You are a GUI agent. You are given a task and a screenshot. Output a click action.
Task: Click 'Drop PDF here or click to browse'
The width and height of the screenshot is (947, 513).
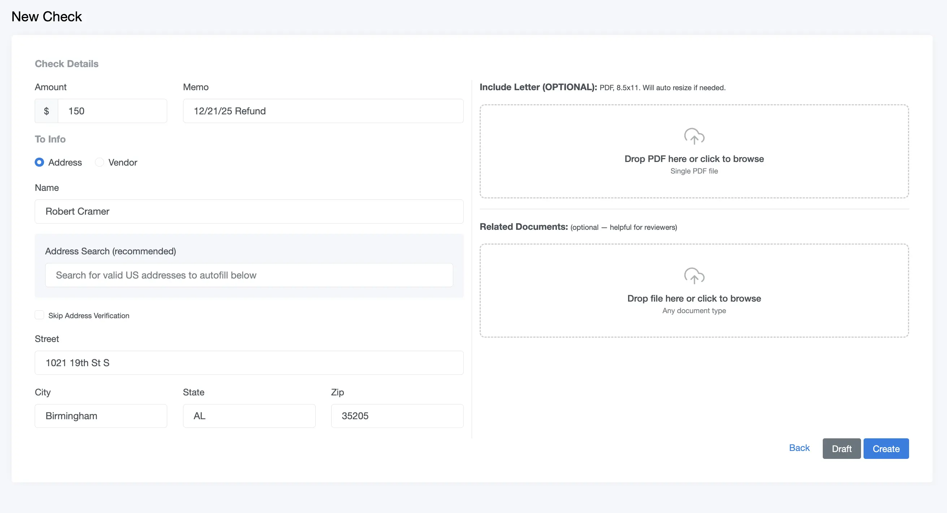(x=694, y=159)
